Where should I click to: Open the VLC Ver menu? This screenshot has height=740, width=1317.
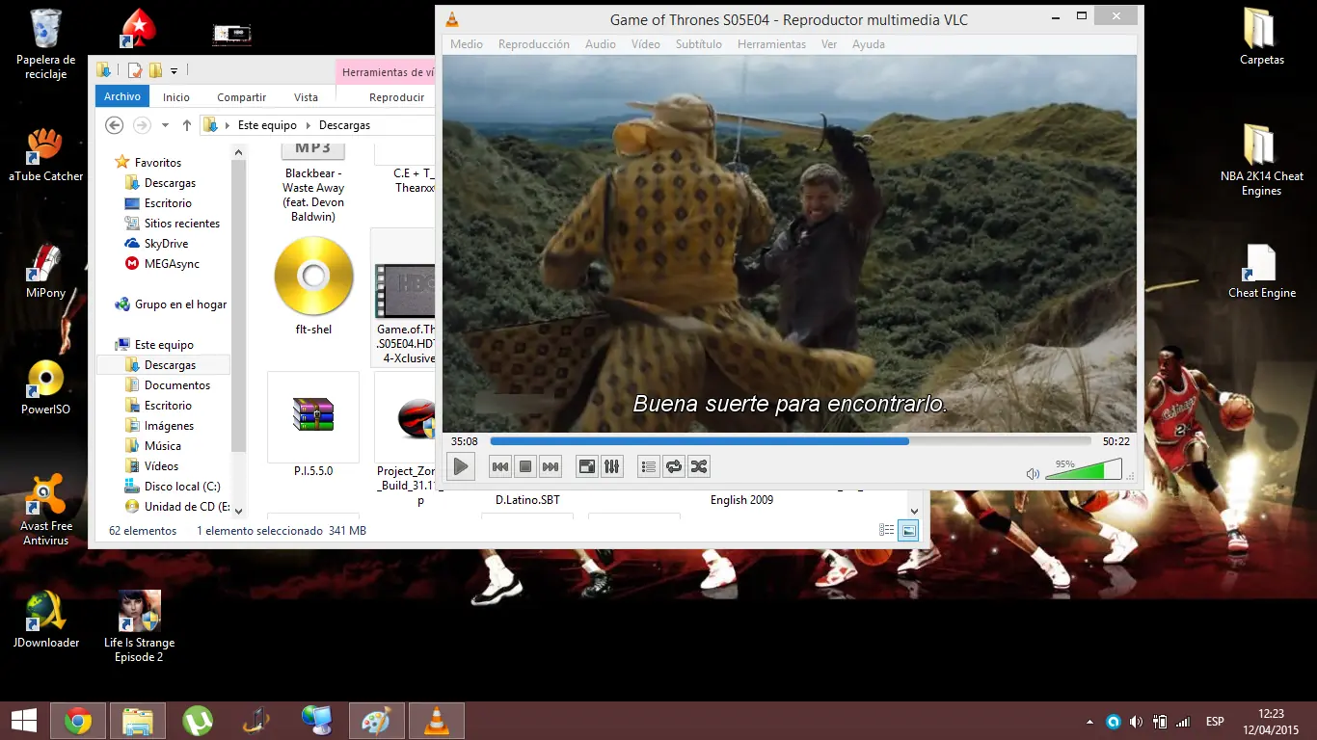829,44
